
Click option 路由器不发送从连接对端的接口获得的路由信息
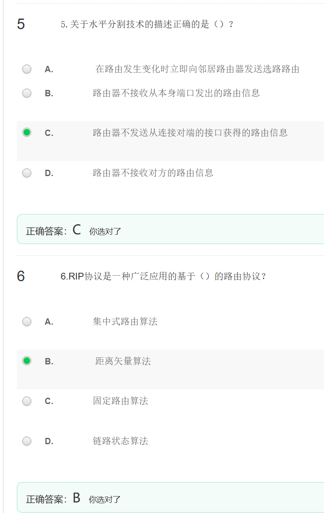[x=190, y=133]
